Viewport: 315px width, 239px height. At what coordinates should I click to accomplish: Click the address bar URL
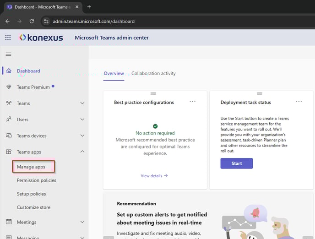[x=93, y=21]
